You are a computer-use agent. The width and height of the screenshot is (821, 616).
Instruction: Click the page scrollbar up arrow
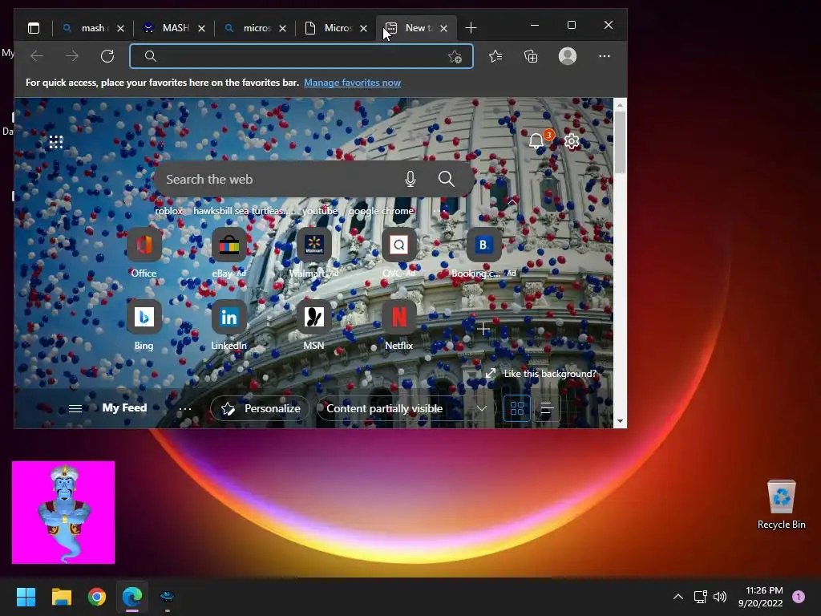pyautogui.click(x=620, y=105)
